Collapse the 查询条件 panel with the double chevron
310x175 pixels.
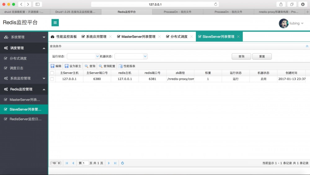coord(307,46)
